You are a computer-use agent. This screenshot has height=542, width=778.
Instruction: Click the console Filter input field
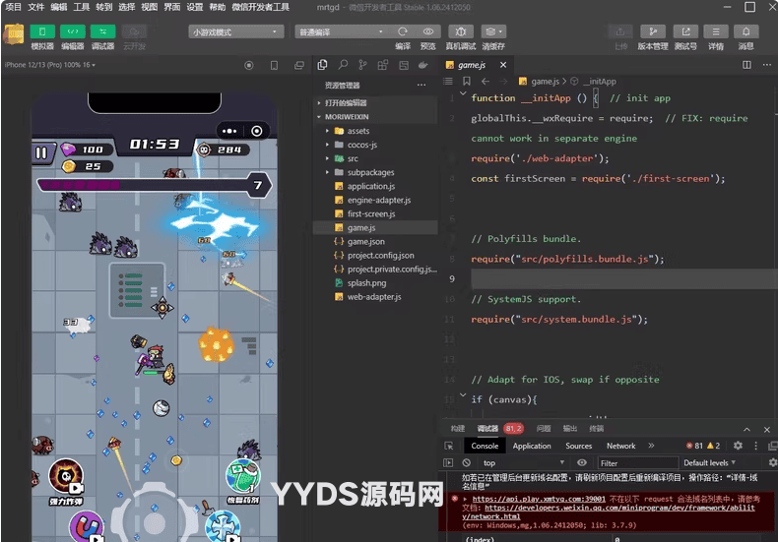[x=637, y=462]
